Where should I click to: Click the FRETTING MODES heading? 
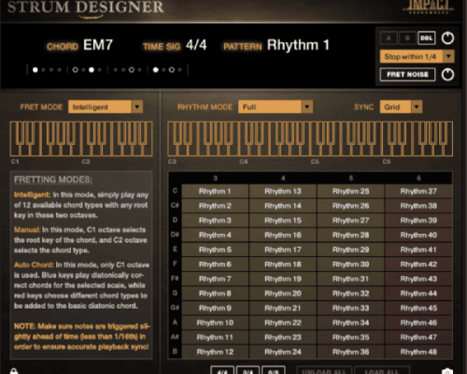(53, 180)
